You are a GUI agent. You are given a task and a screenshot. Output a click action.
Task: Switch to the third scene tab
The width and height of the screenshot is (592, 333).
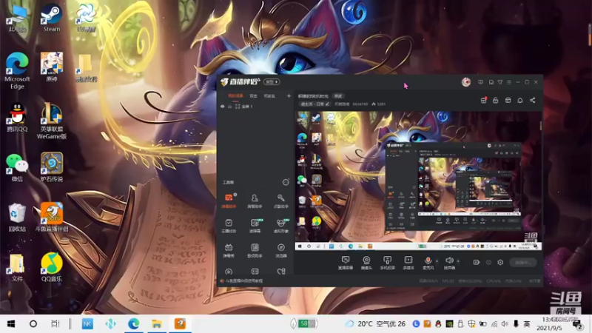click(269, 96)
